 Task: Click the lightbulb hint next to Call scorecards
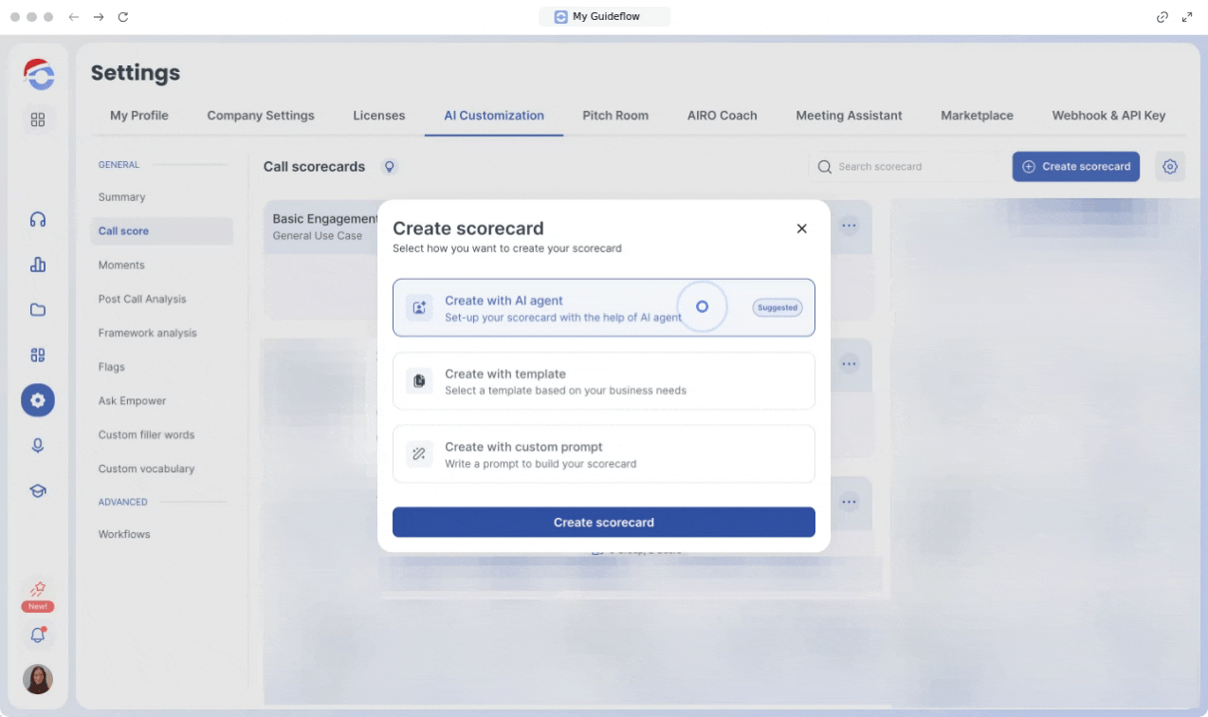[x=389, y=167]
